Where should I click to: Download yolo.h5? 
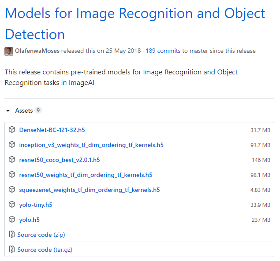[x=30, y=220]
